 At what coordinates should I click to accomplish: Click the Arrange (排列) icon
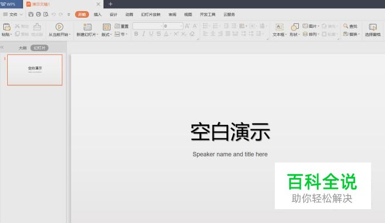point(305,34)
